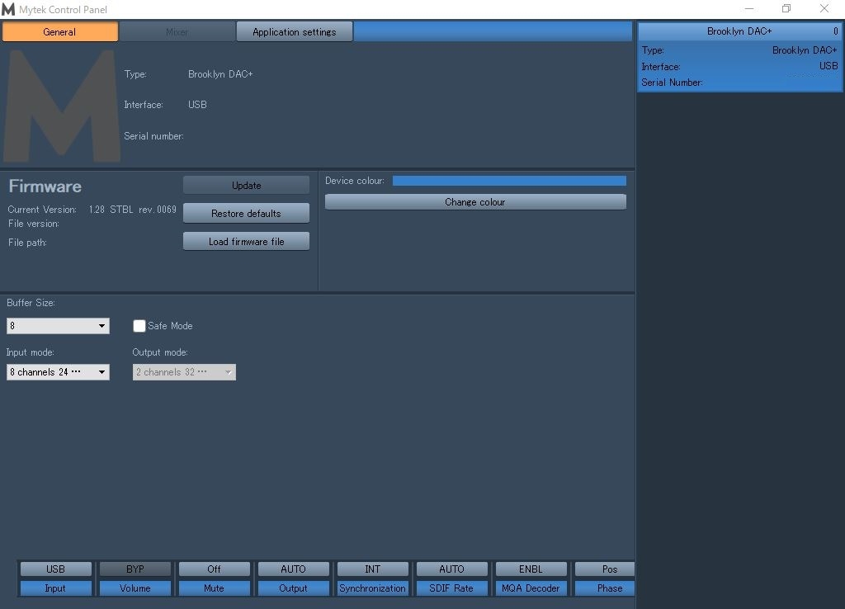Toggle the AUTO value above Output
Screen dimensions: 845x609
[293, 569]
